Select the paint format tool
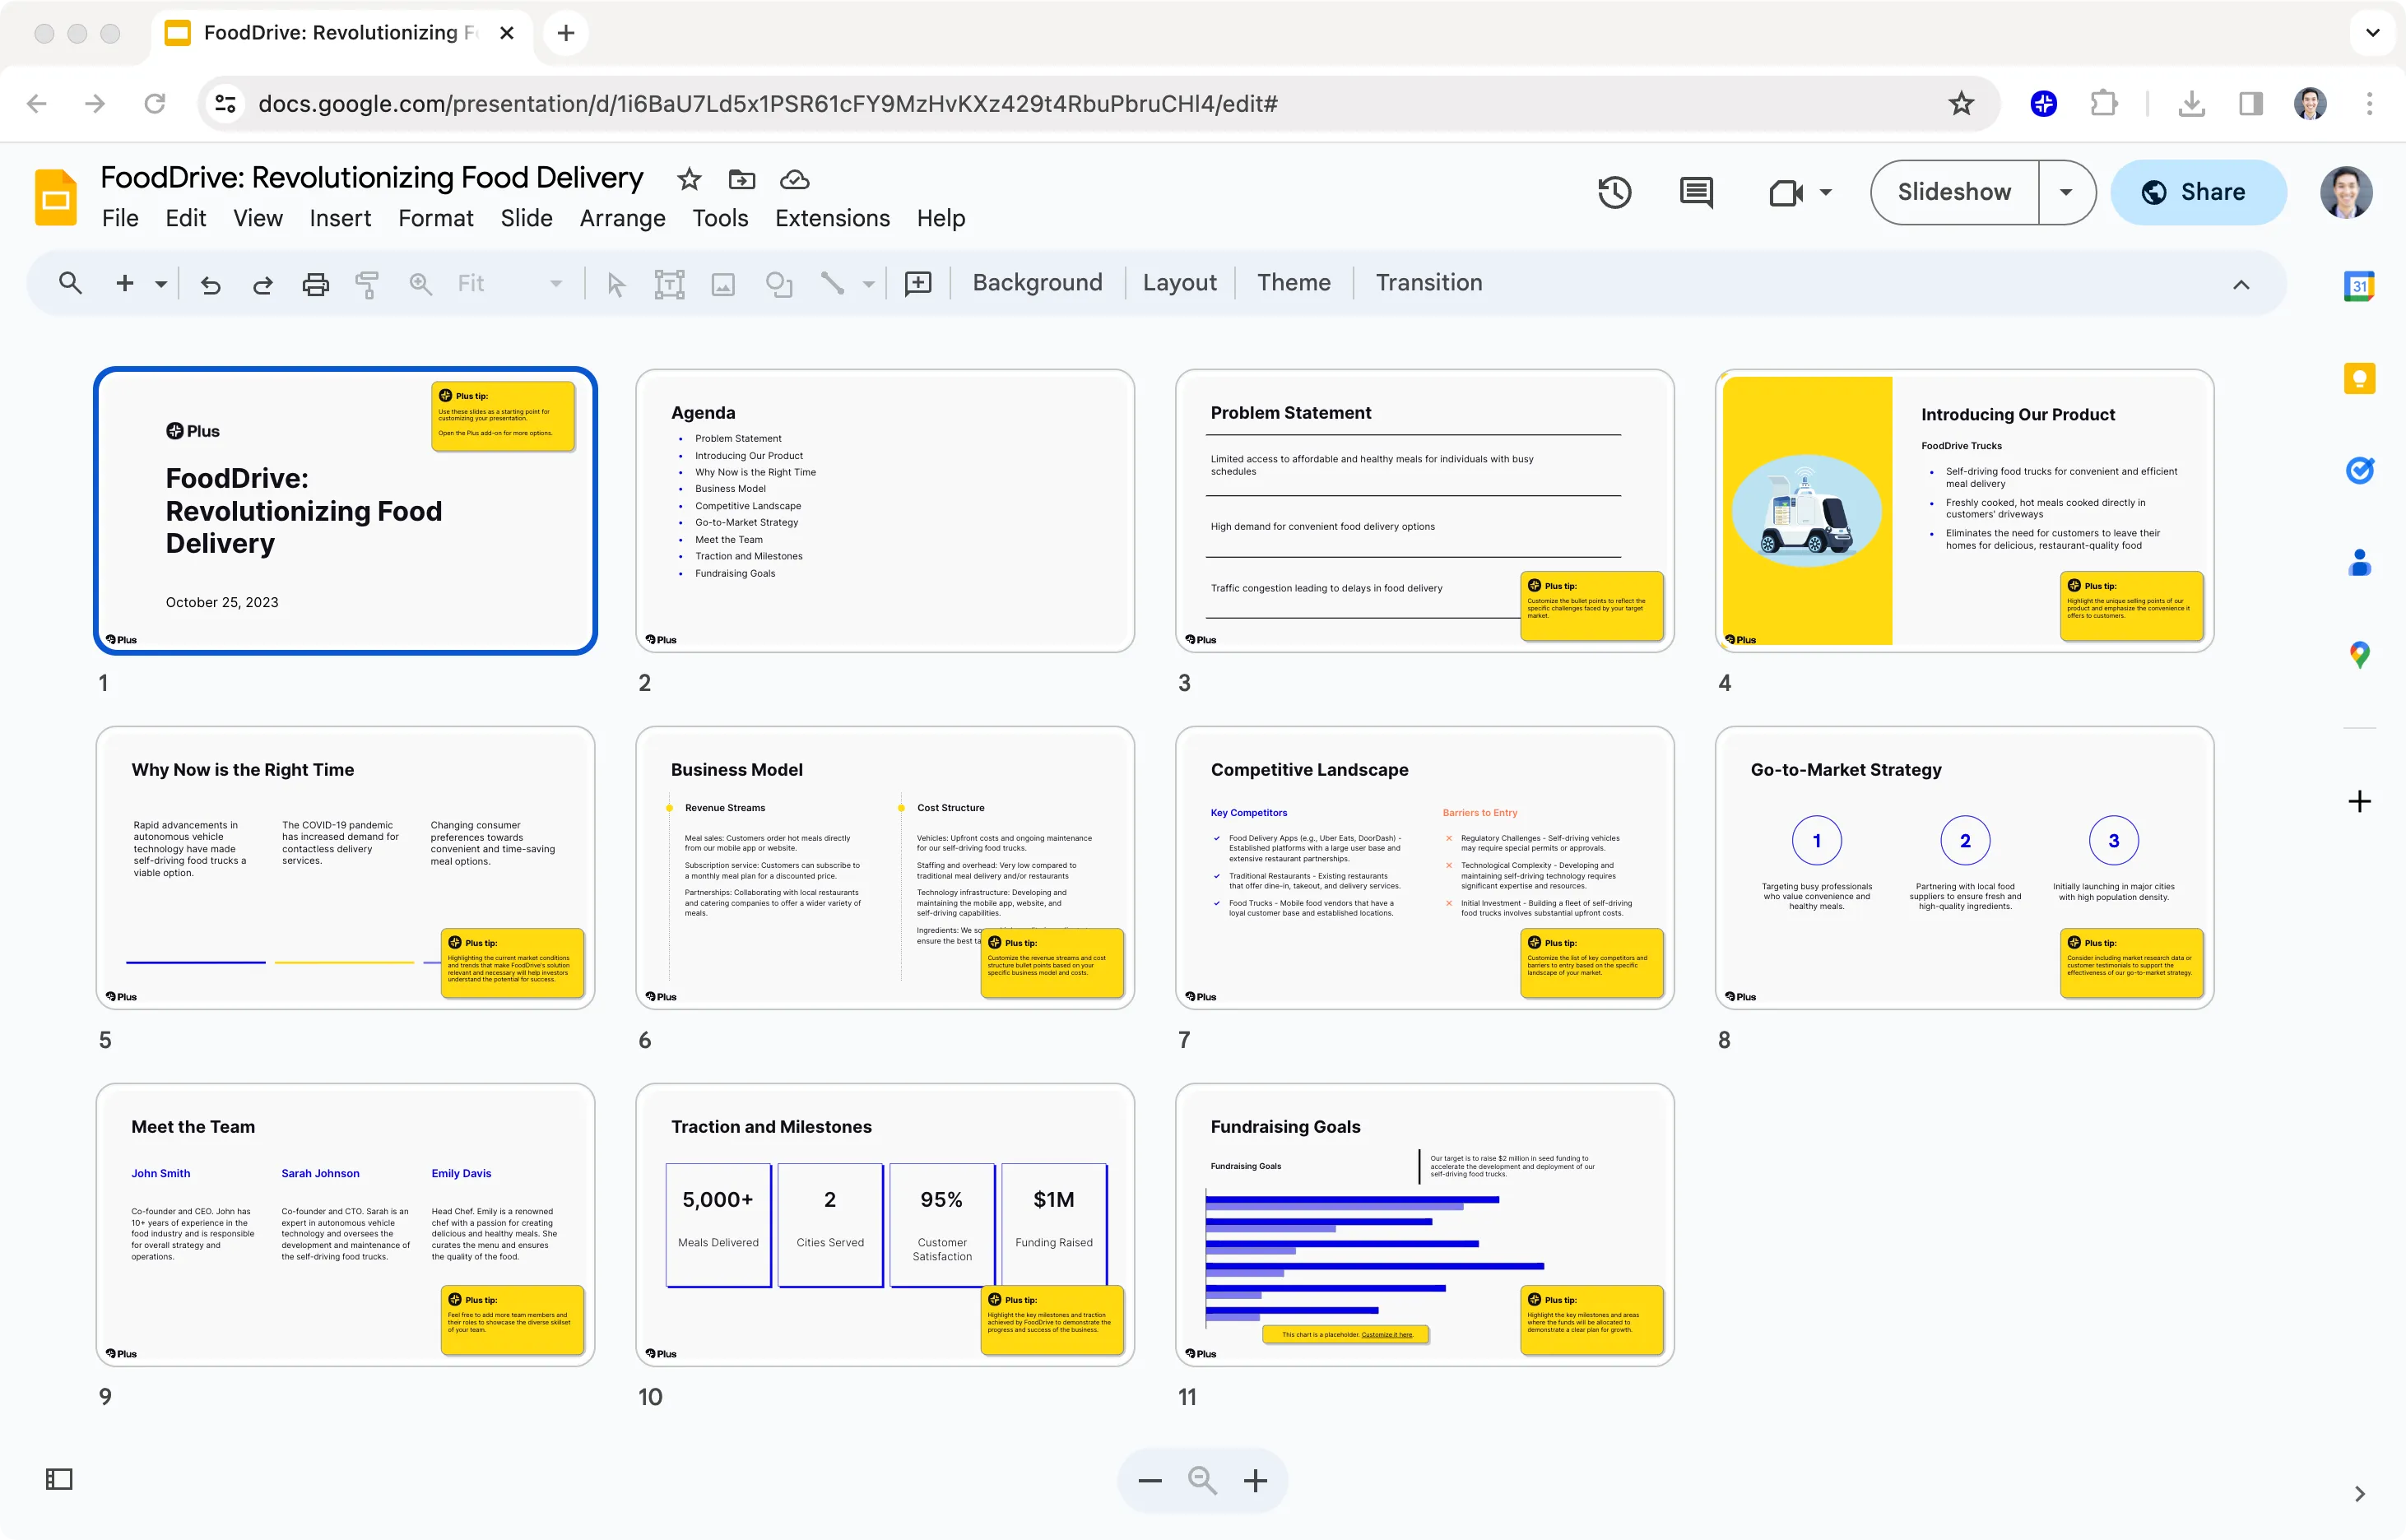Screen dimensions: 2406x1540 point(367,283)
